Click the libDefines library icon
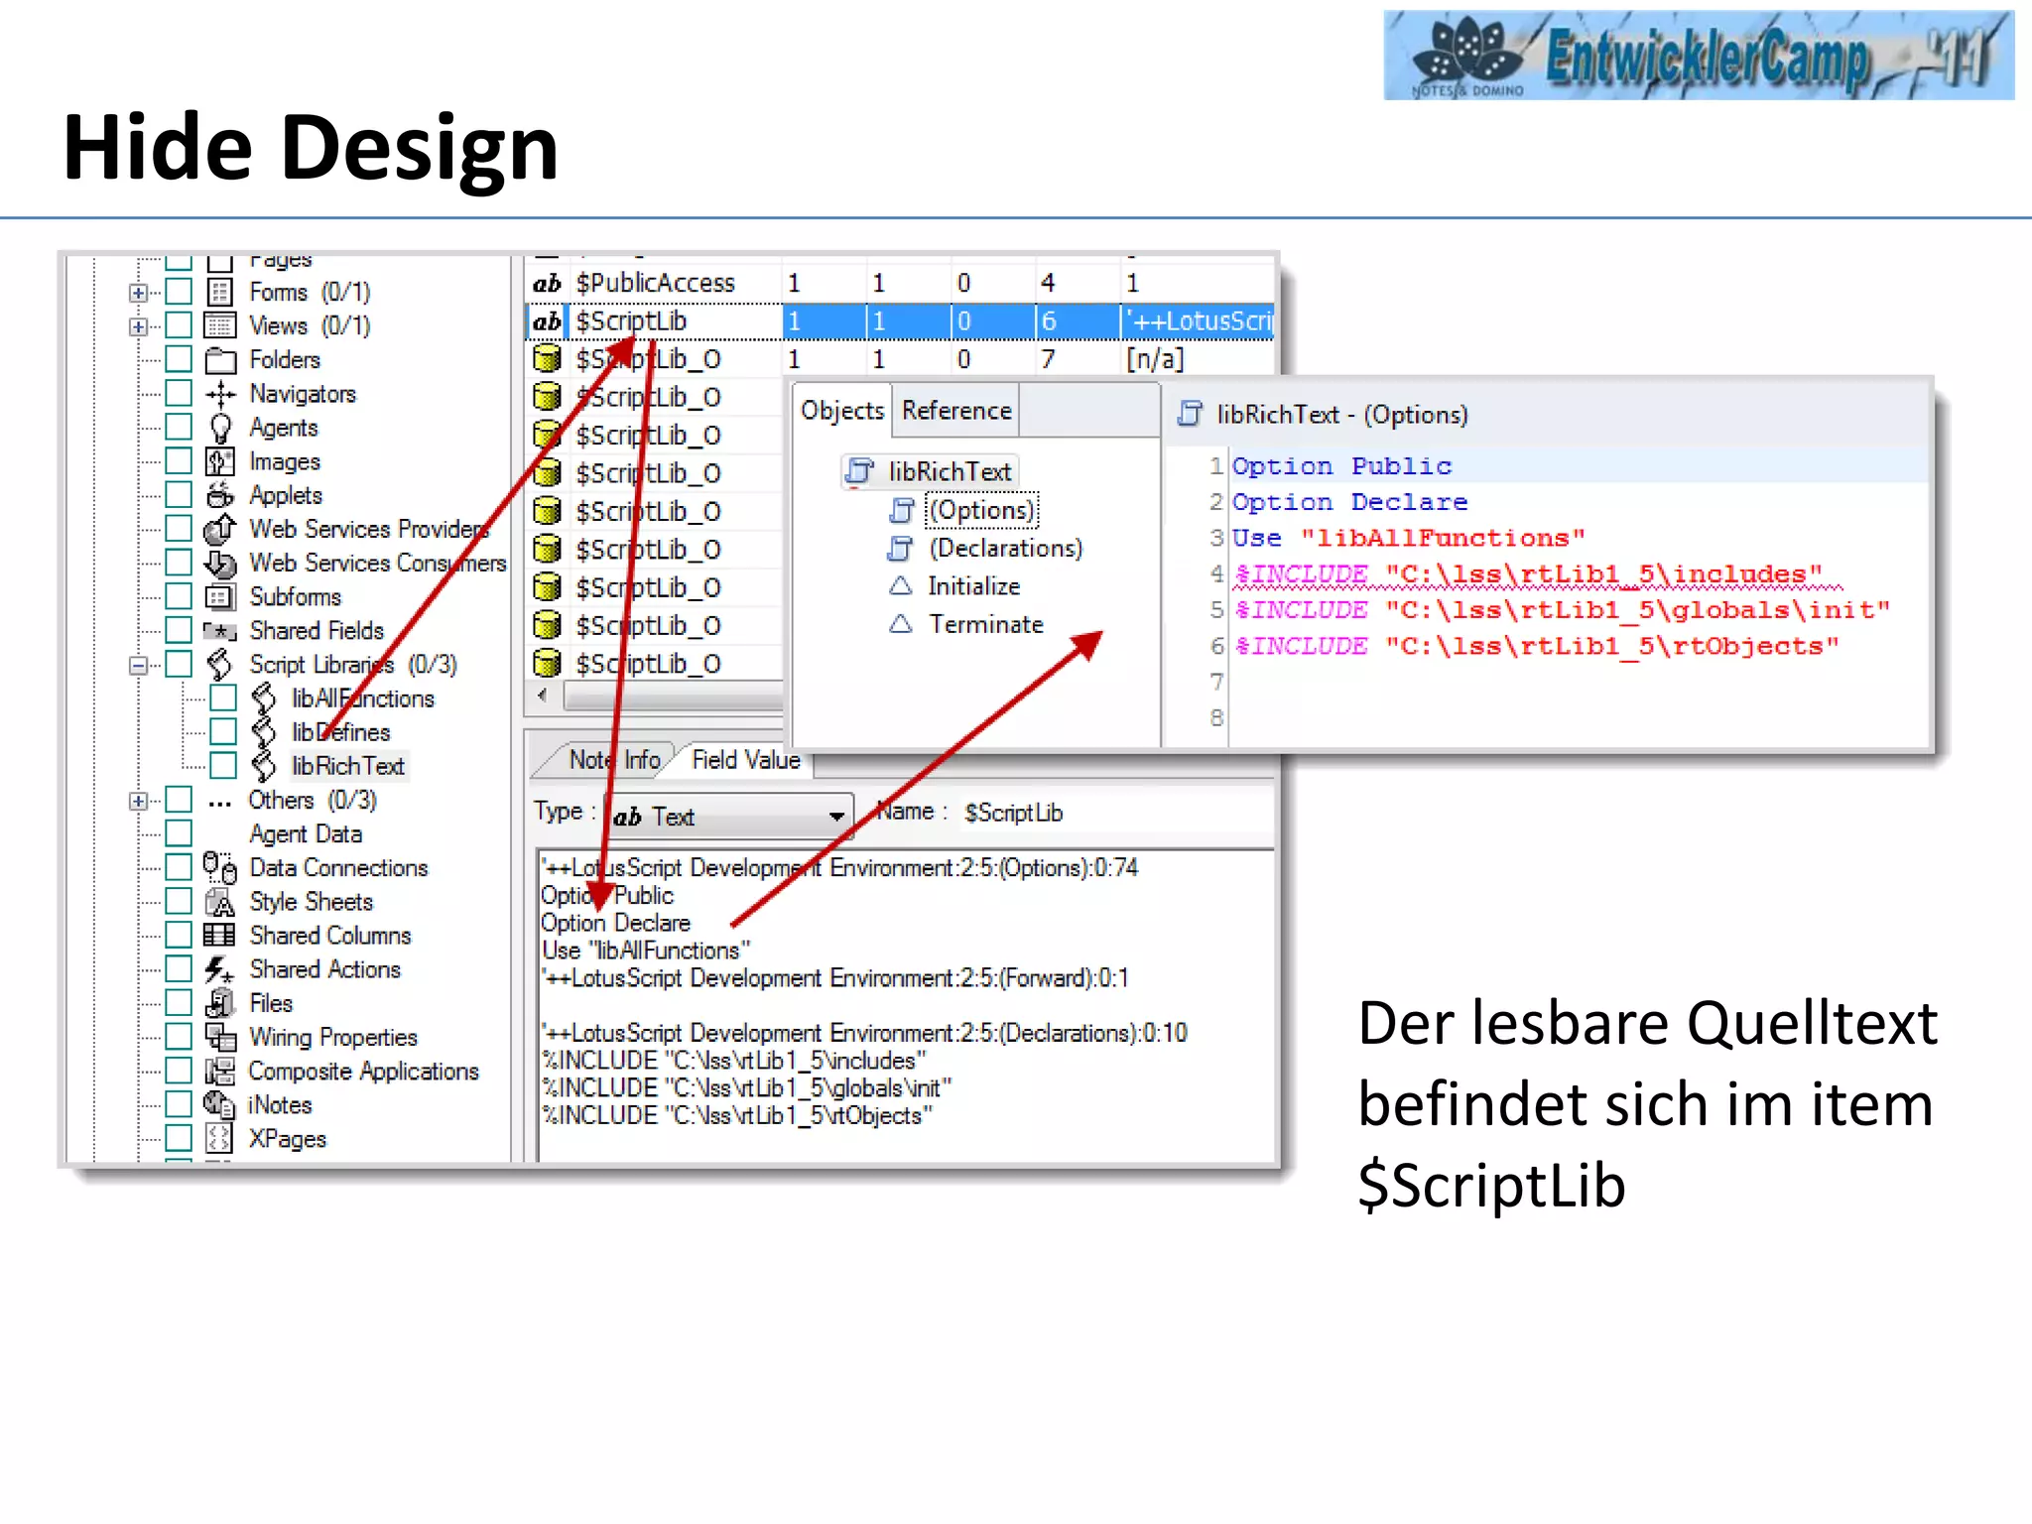This screenshot has width=2032, height=1524. click(264, 732)
